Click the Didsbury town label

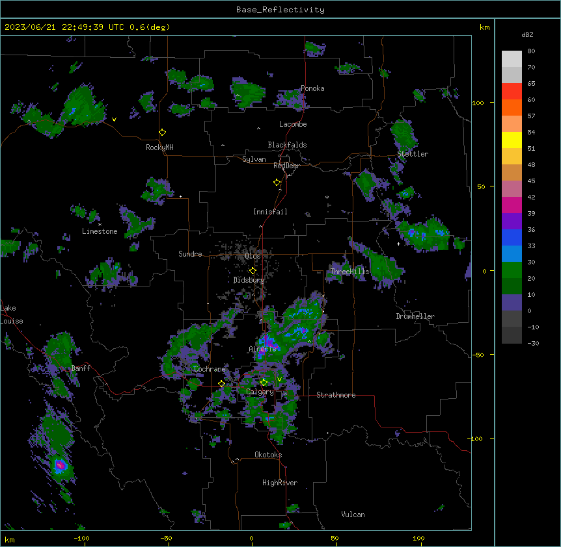249,280
